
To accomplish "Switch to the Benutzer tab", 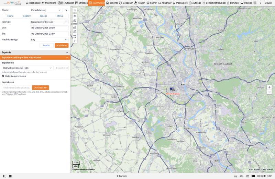I will 233,3.
